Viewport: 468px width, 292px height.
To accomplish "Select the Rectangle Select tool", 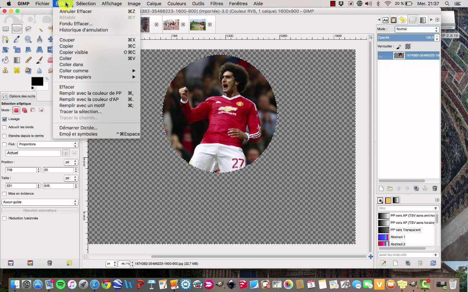I will 6,29.
